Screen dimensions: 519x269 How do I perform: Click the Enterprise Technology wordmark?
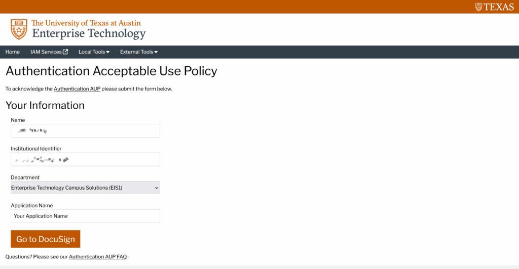pos(89,34)
